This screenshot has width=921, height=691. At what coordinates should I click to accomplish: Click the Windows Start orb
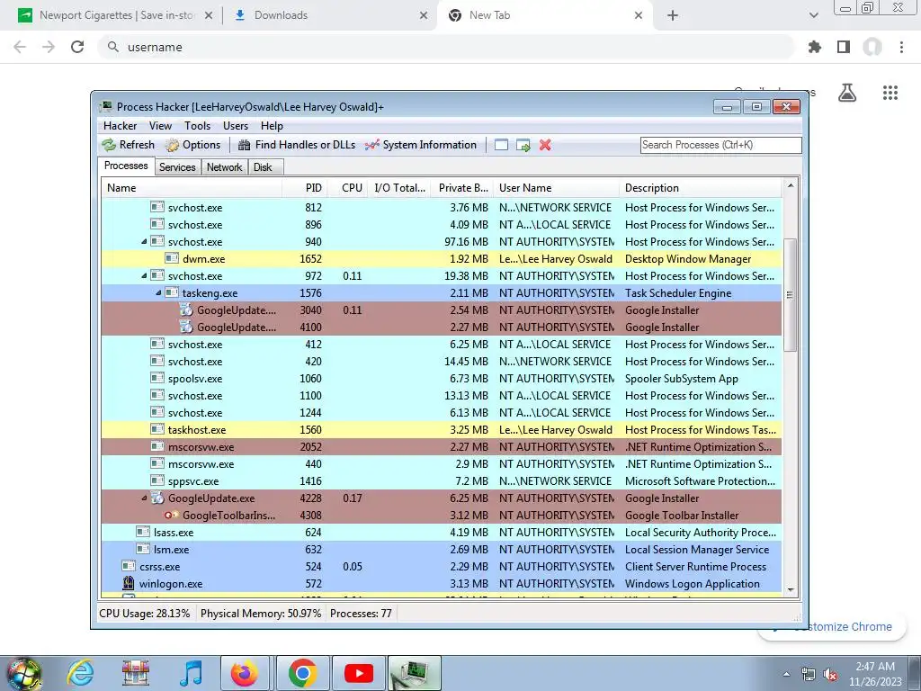coord(23,673)
